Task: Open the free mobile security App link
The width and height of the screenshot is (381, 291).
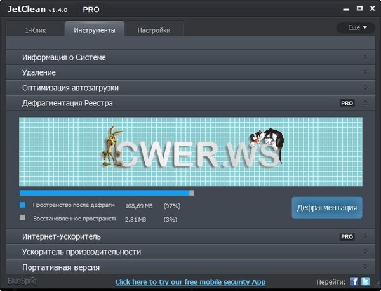Action: tap(190, 281)
